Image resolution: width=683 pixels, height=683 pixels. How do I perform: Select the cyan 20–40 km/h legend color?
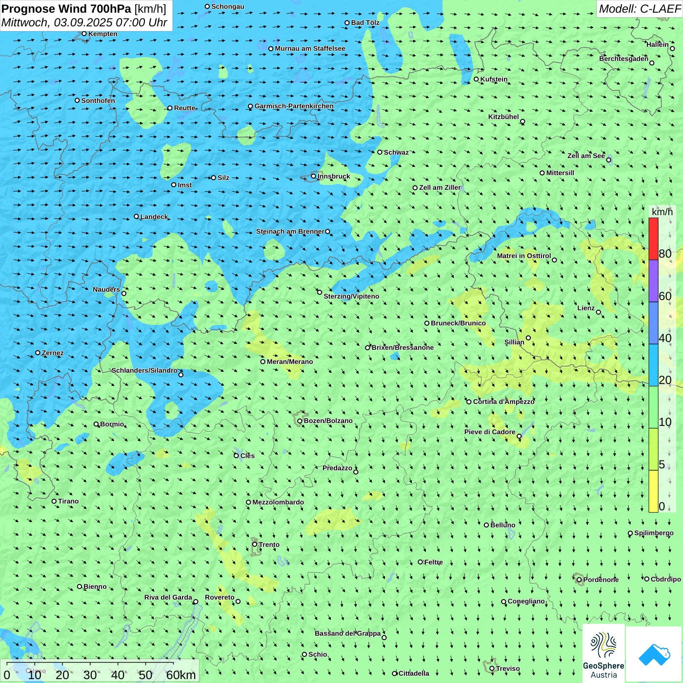653,365
